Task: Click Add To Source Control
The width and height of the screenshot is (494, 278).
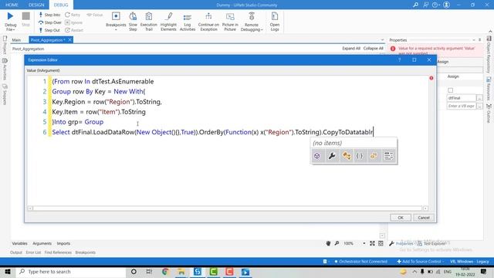Action: pyautogui.click(x=420, y=262)
